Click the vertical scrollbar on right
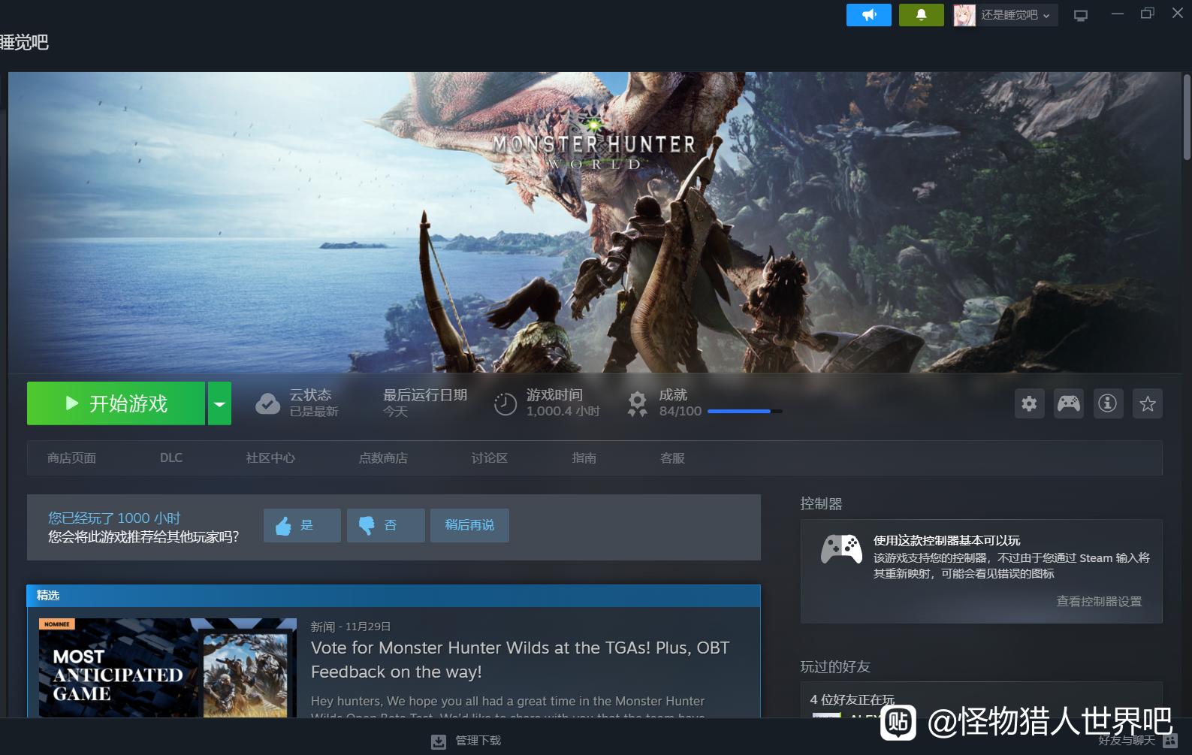This screenshot has width=1192, height=755. pos(1187,116)
